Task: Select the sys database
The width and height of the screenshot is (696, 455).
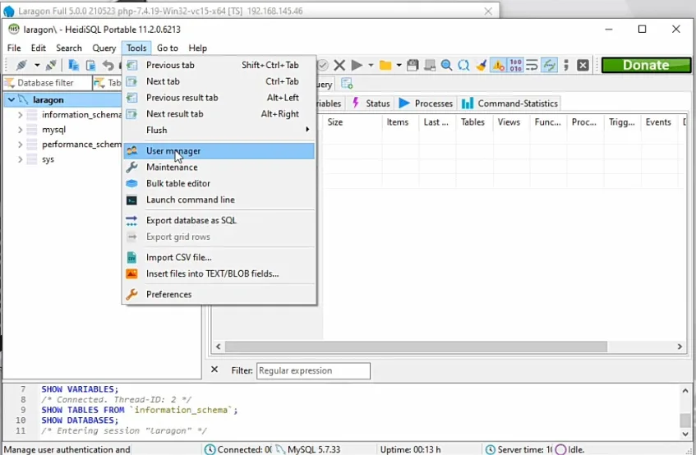Action: (x=48, y=159)
